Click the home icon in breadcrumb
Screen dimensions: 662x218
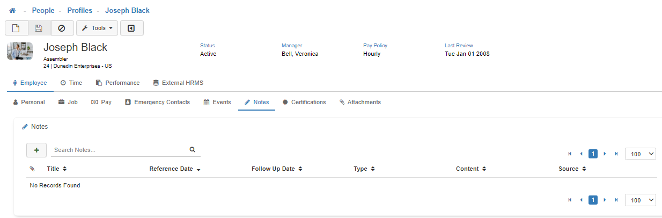click(x=12, y=11)
